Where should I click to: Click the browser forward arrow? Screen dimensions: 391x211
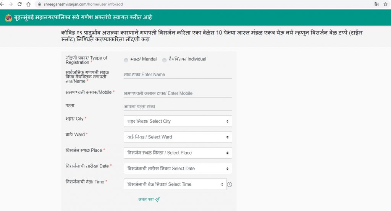click(x=11, y=4)
